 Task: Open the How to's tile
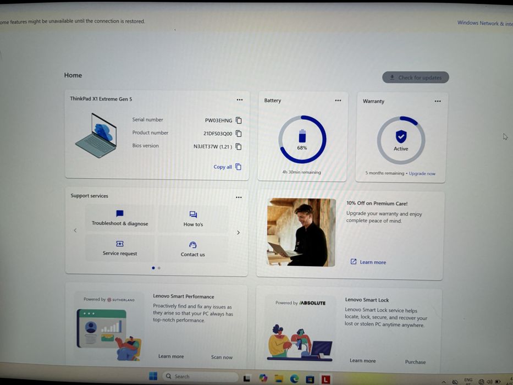193,219
